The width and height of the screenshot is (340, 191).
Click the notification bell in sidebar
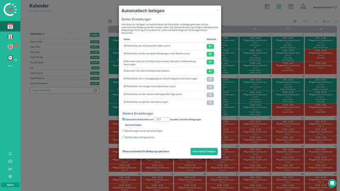[10, 153]
